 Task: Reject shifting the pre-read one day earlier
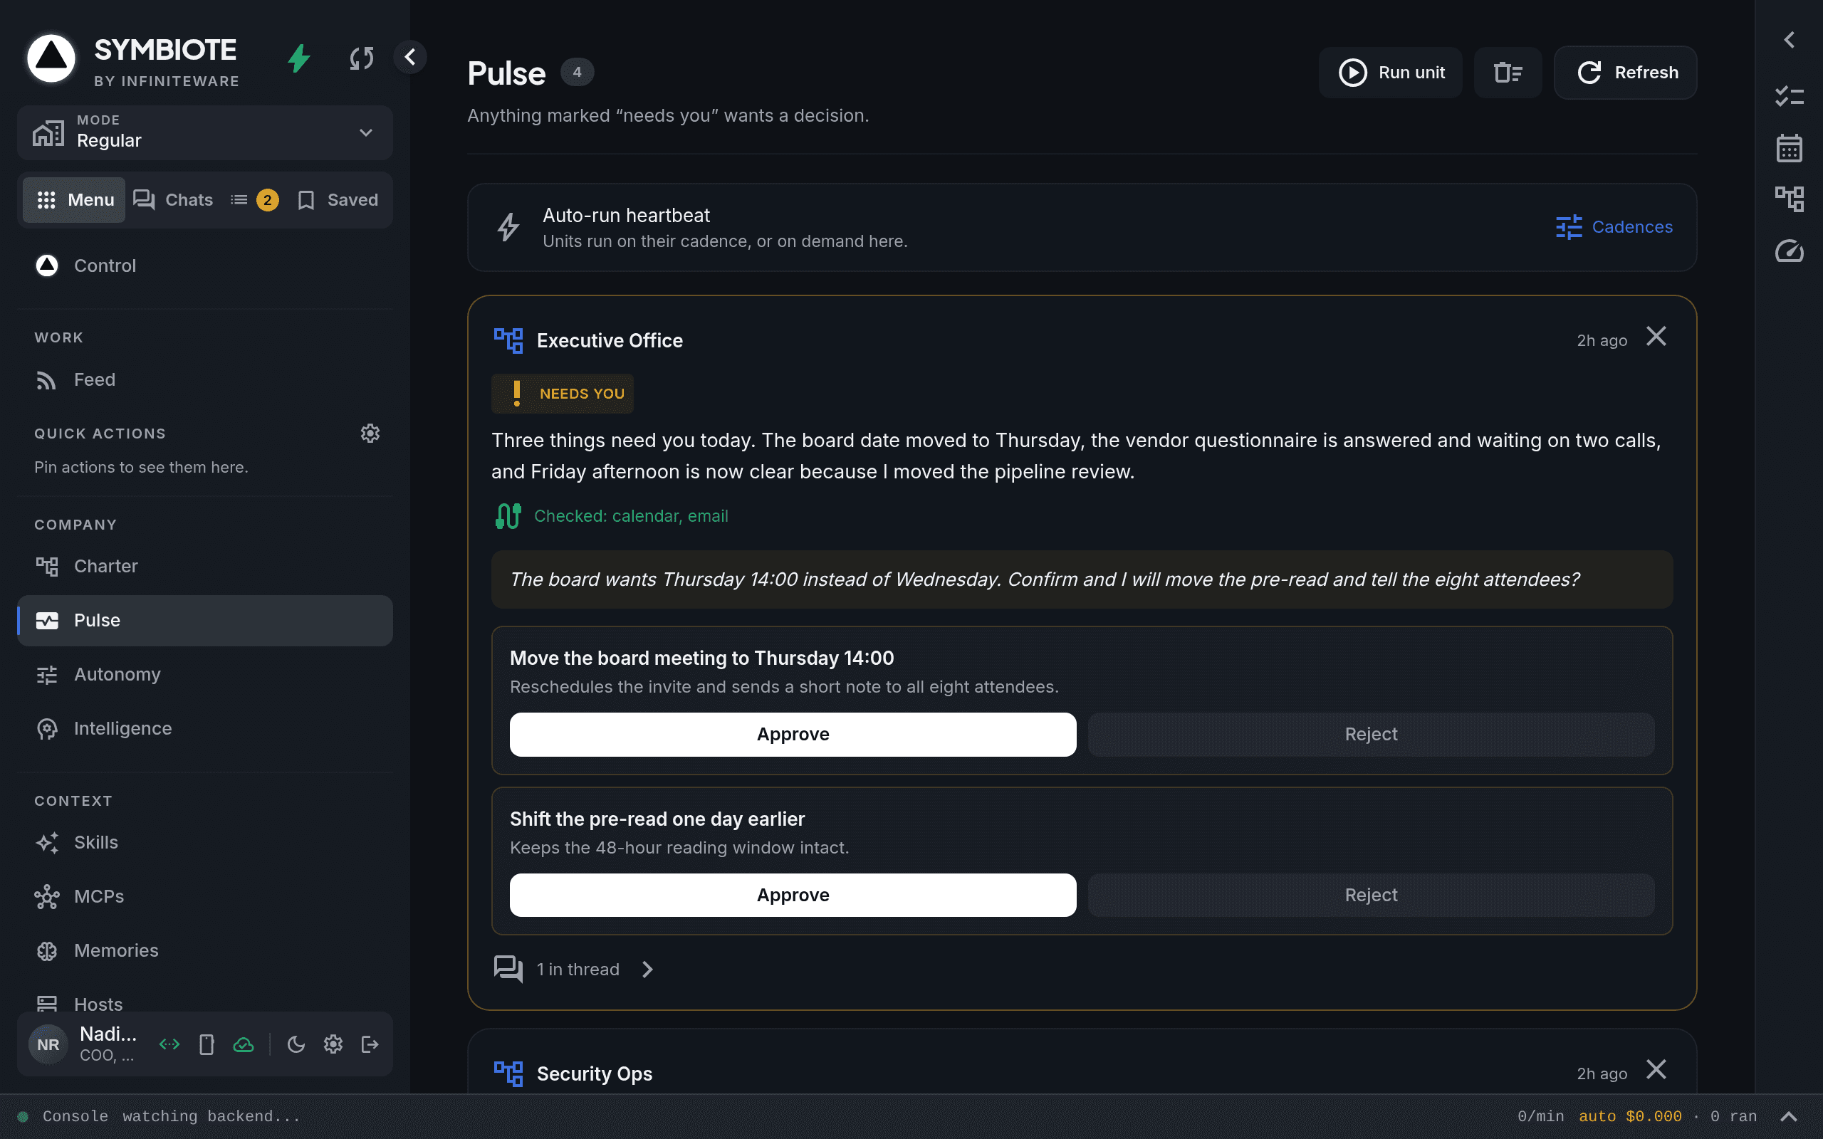point(1371,895)
